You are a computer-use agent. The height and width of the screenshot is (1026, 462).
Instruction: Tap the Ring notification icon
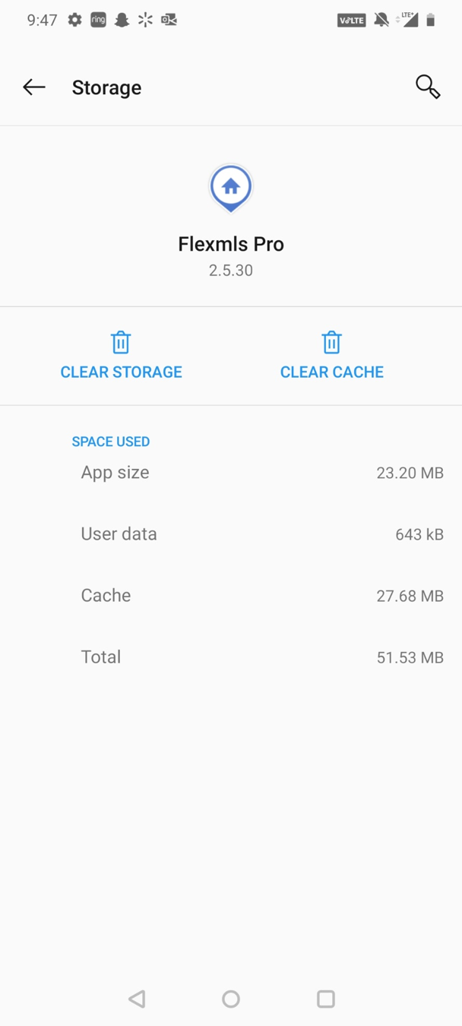[98, 20]
